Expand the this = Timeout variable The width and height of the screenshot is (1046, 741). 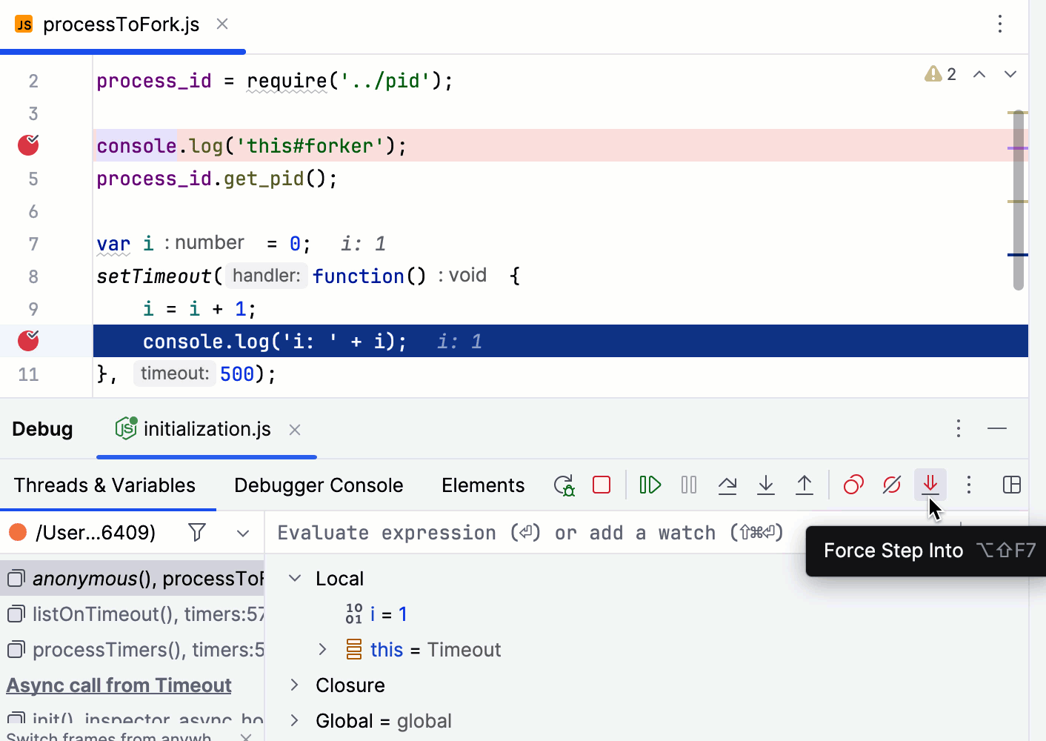pos(322,649)
